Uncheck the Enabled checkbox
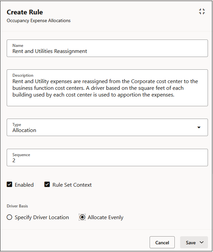The width and height of the screenshot is (213, 252). 9,184
